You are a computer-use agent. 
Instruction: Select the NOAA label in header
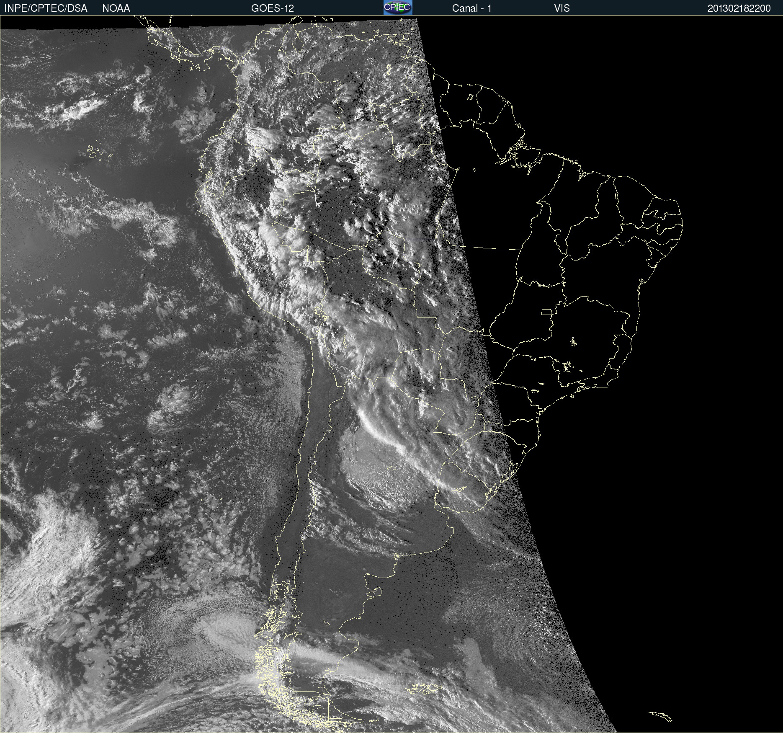(x=116, y=8)
